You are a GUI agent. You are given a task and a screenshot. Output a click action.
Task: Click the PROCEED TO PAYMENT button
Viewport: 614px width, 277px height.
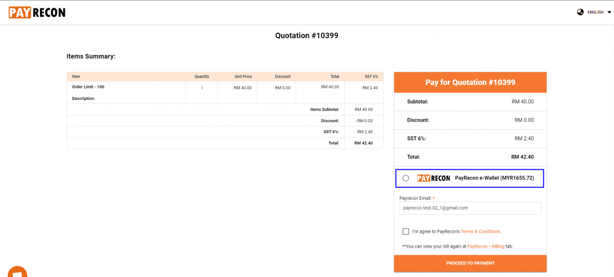point(470,263)
